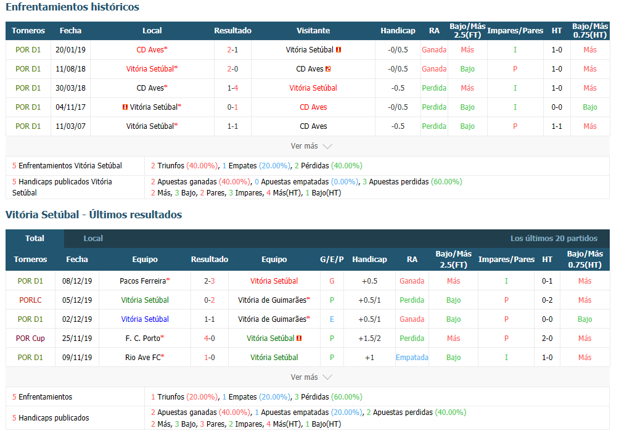Switch to the Local tab
Viewport: 619px width, 431px height.
click(x=93, y=239)
